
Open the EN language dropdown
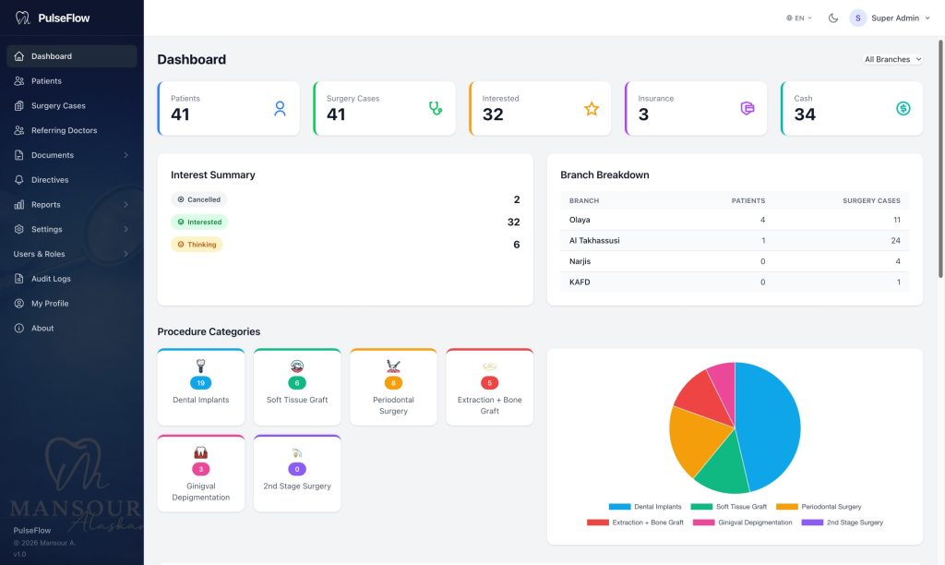[798, 18]
